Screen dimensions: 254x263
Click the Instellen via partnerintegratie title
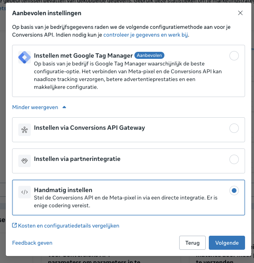click(77, 159)
